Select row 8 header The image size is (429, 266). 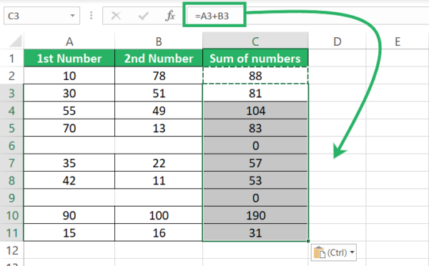pos(11,181)
